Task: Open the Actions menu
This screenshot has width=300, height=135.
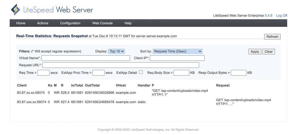Action: [x=43, y=23]
